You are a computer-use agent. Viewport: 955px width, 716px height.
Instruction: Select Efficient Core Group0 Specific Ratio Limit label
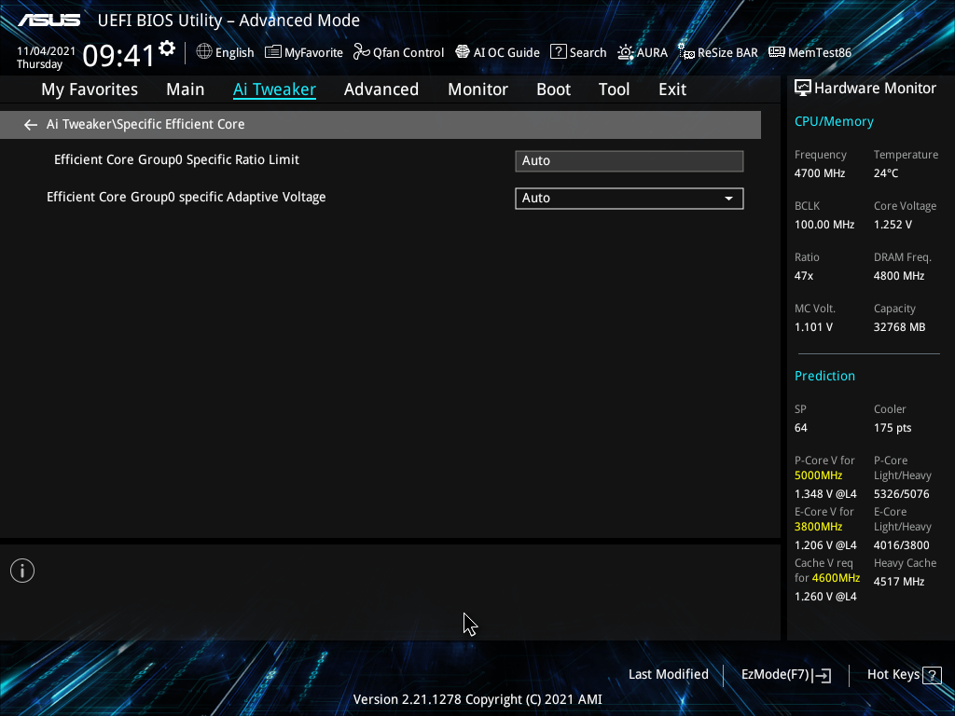[176, 159]
